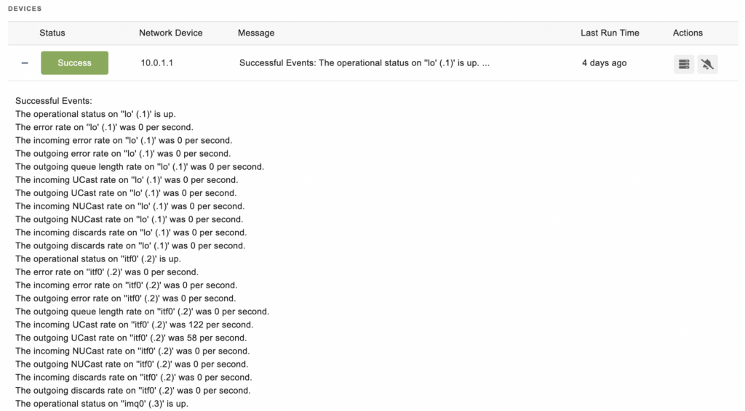Click the Message column header

[256, 33]
